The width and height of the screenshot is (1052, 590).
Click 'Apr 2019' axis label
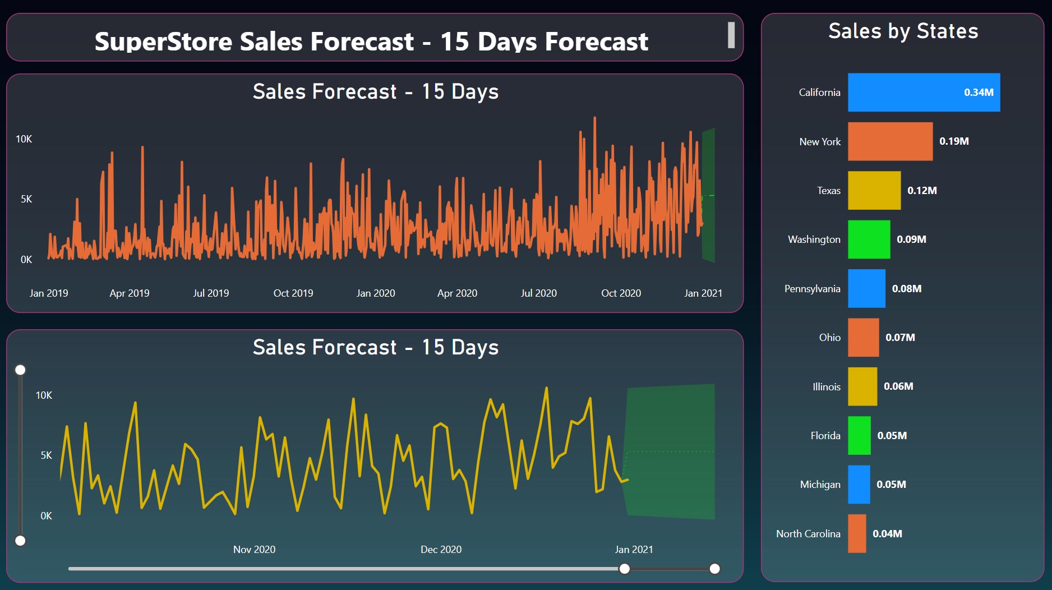pyautogui.click(x=130, y=293)
